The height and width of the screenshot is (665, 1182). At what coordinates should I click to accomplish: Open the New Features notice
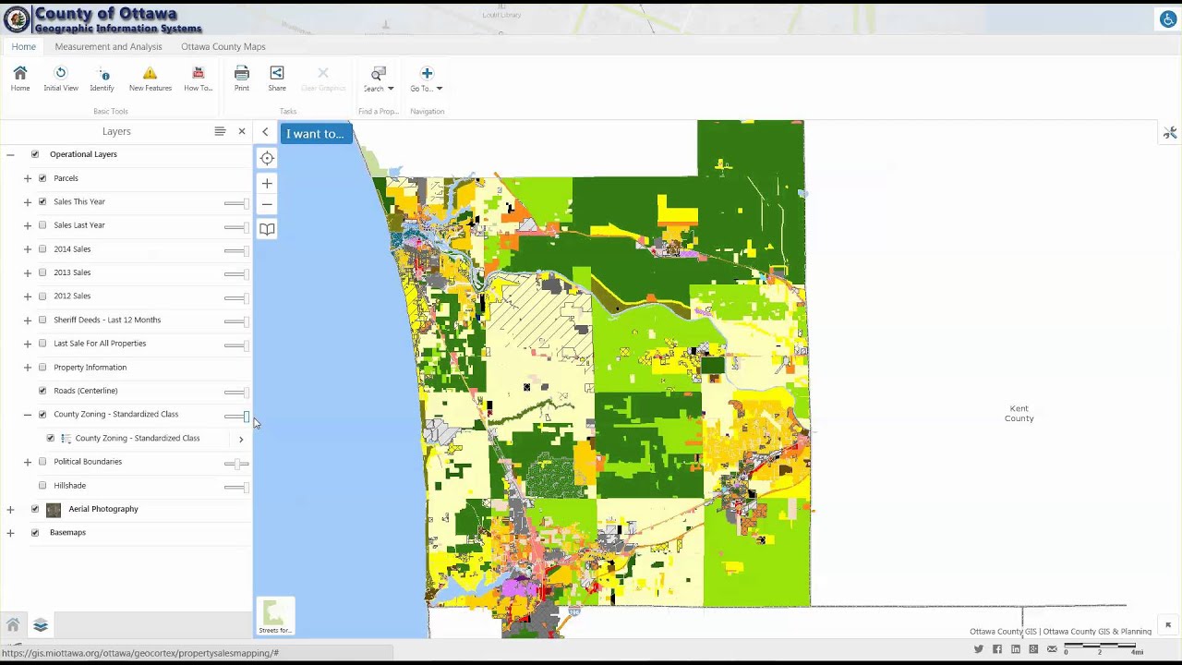151,79
